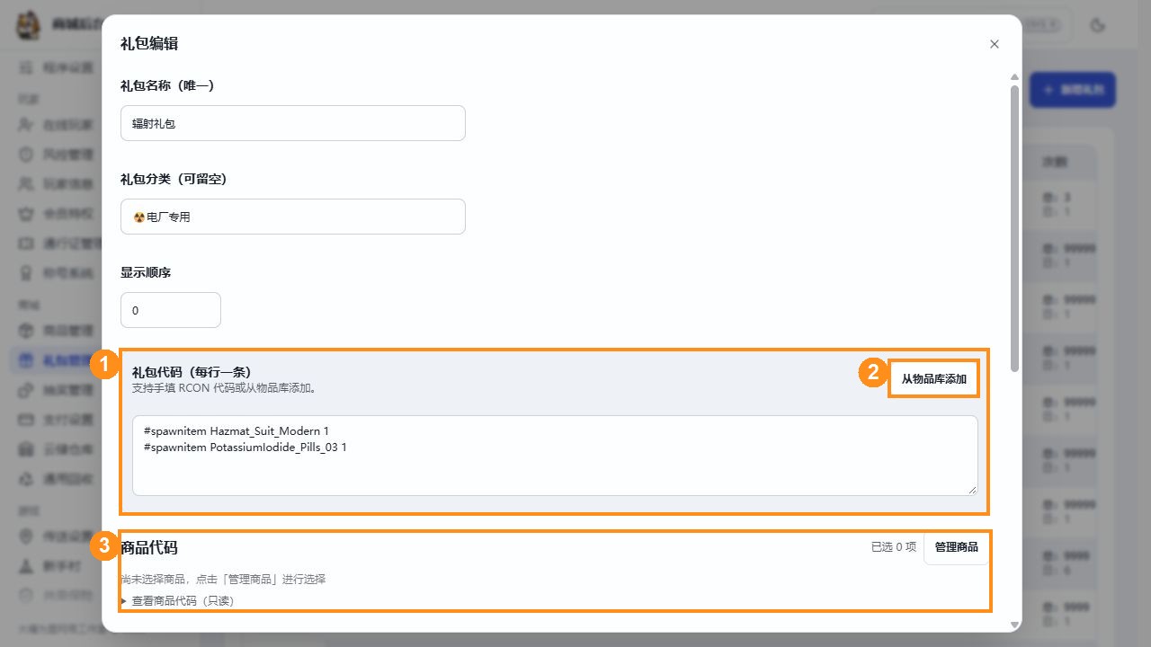This screenshot has height=647, width=1151.
Task: Click the 礼包名称 input field
Action: (293, 123)
